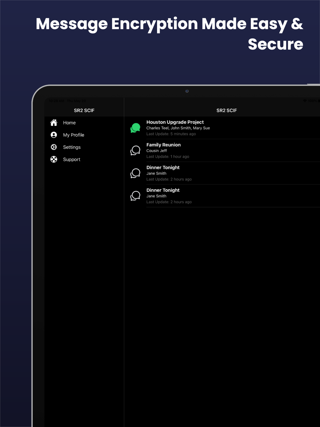
Task: Click the sidebar SR2 SCIF title
Action: tap(84, 110)
